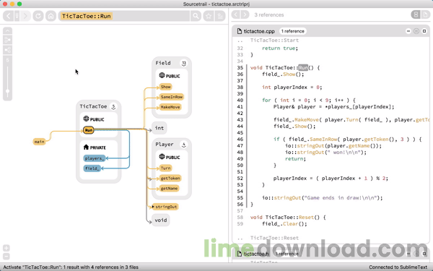This screenshot has height=271, width=433.
Task: Click the tictactoe.cpp file icon
Action: click(240, 31)
